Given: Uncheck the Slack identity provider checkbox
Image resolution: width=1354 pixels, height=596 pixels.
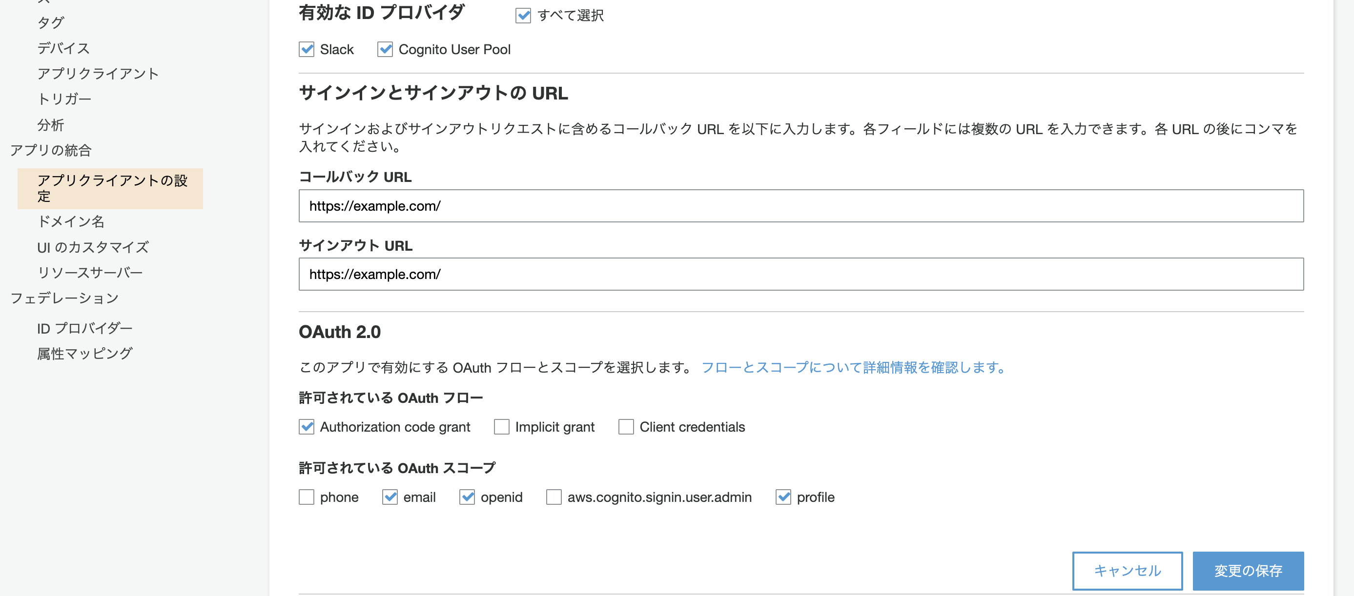Looking at the screenshot, I should click(x=307, y=49).
